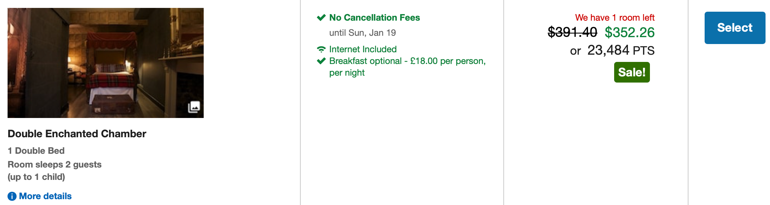Click the discounted $352.26 price
This screenshot has height=205, width=770.
pos(630,32)
